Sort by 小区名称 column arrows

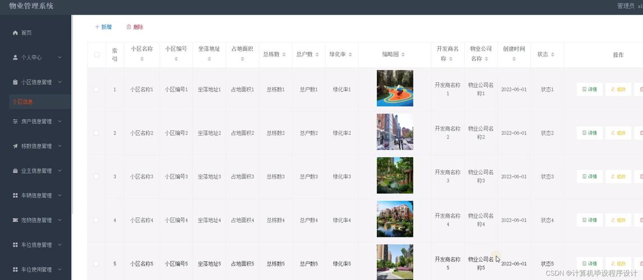(x=142, y=59)
